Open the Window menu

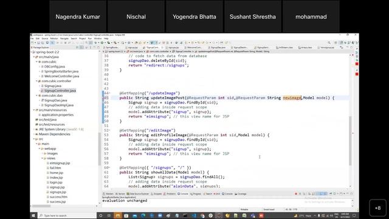[98, 39]
